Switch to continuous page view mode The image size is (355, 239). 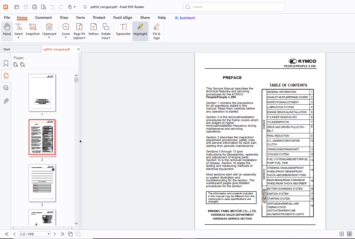click(x=349, y=234)
